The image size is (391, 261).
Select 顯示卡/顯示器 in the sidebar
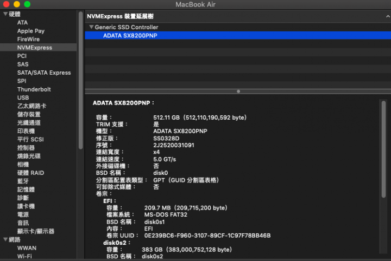tap(36, 231)
